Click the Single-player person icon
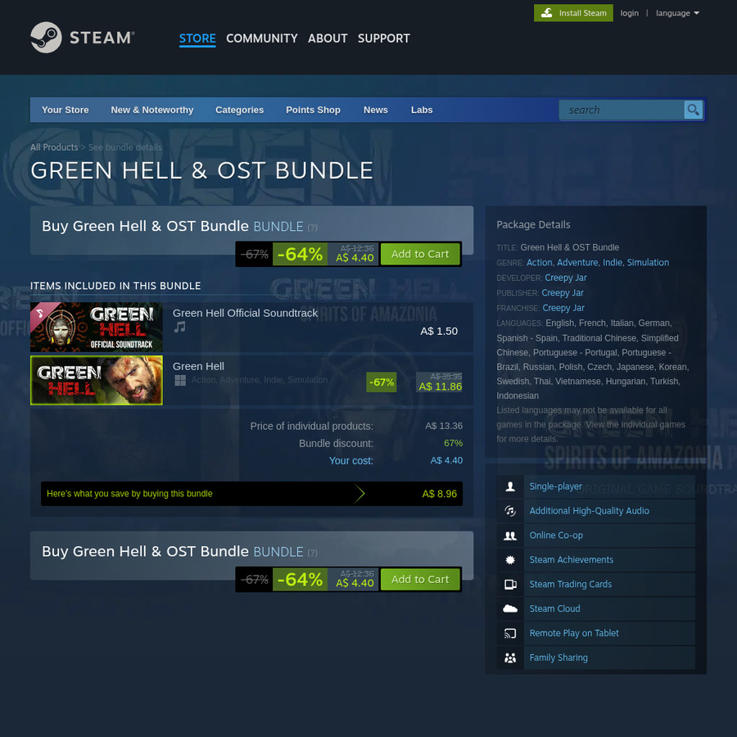Screen dimensions: 737x737 tap(510, 486)
